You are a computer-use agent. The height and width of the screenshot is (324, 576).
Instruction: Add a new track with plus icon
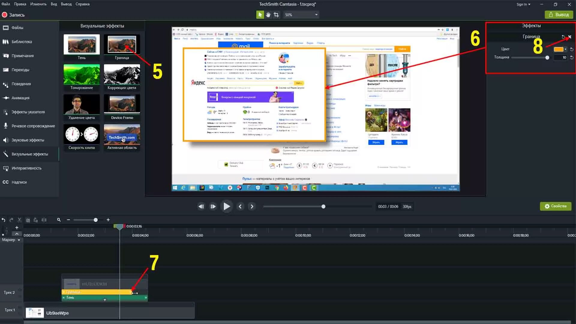17,228
